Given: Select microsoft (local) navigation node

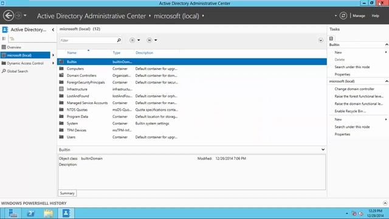Looking at the screenshot, I should [x=26, y=55].
